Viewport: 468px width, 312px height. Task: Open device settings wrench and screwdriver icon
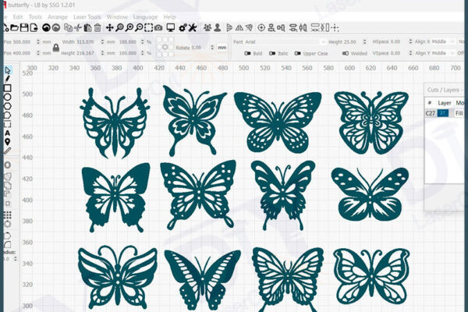pyautogui.click(x=191, y=28)
